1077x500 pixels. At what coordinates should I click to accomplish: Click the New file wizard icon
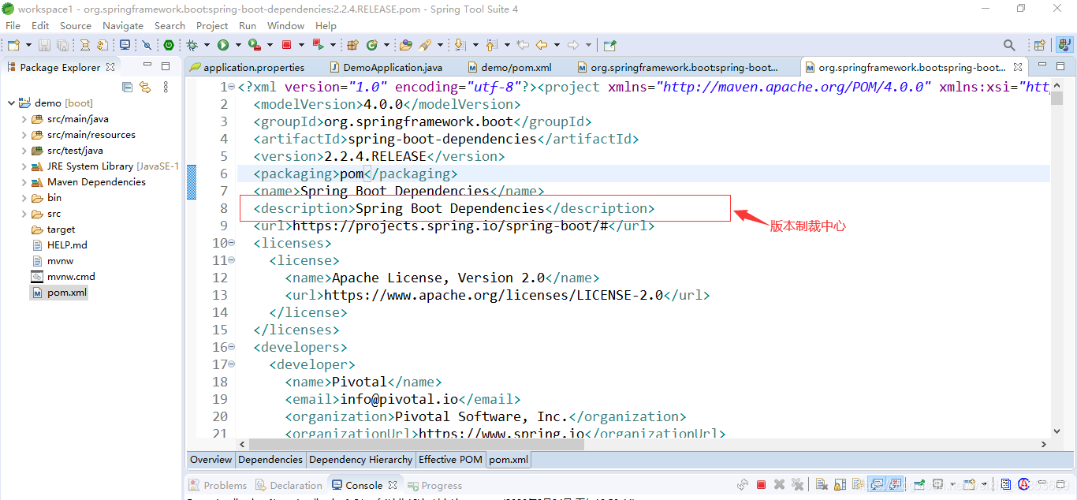pyautogui.click(x=13, y=45)
